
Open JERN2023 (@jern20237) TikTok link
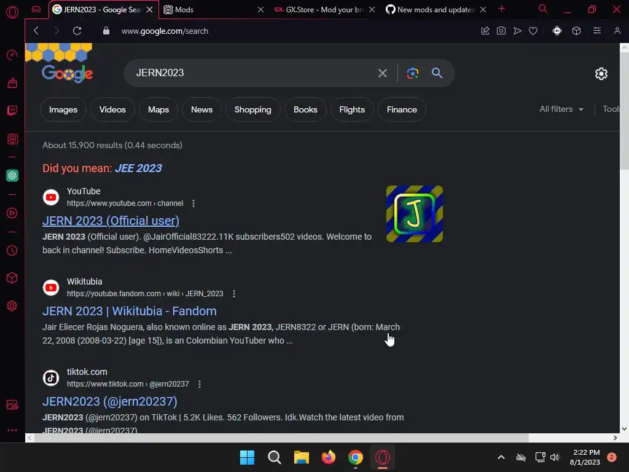(110, 401)
